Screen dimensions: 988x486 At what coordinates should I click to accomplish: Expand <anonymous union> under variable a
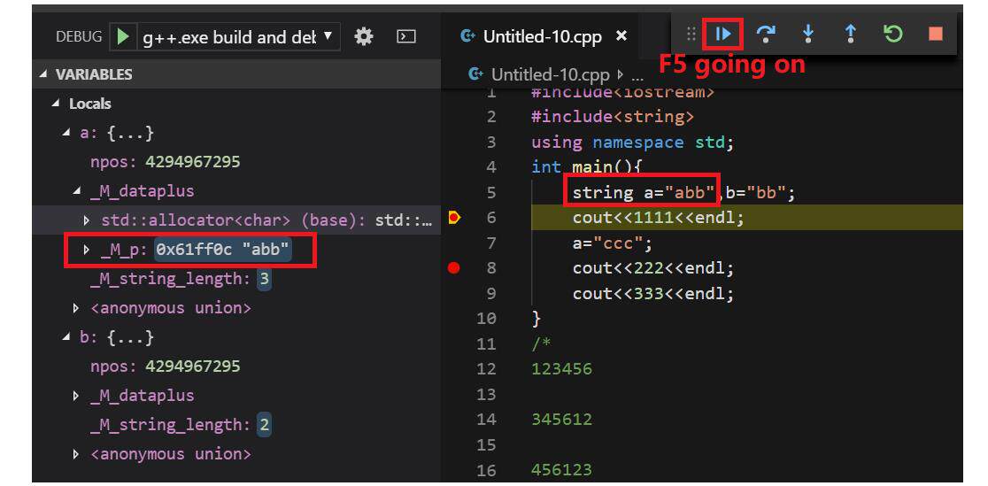click(76, 307)
